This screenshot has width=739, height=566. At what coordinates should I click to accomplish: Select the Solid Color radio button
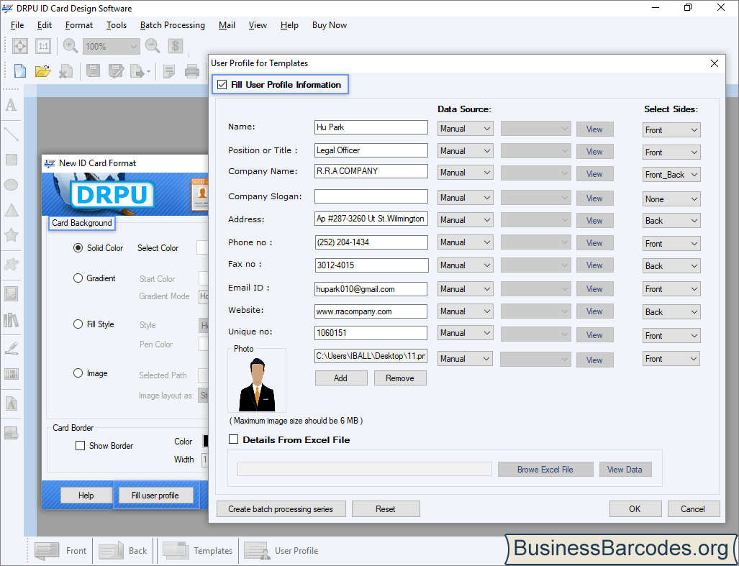click(78, 247)
